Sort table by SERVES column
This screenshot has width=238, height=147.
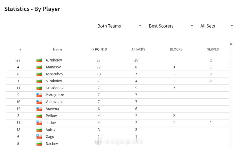pyautogui.click(x=213, y=49)
